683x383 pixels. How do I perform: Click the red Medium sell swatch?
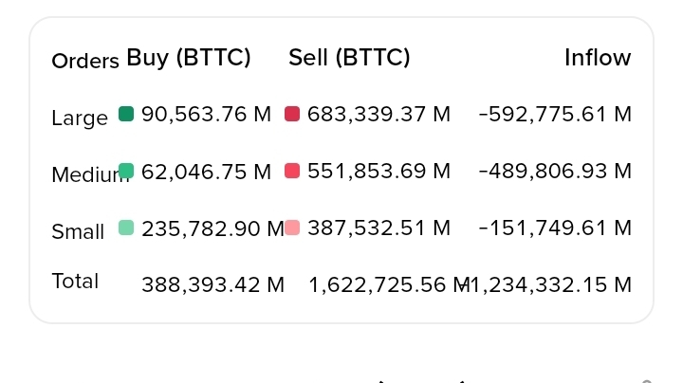(292, 171)
